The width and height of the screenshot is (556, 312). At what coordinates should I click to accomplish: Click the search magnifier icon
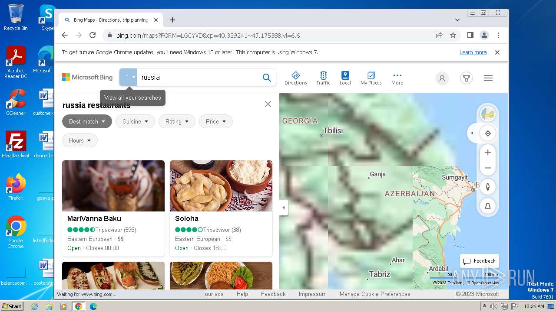click(x=267, y=78)
